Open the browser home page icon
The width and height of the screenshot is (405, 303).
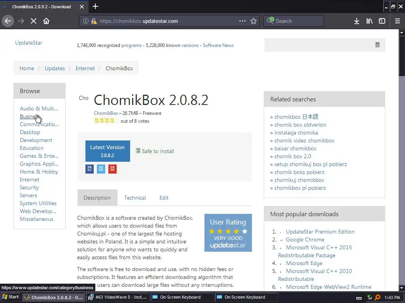coord(46,21)
